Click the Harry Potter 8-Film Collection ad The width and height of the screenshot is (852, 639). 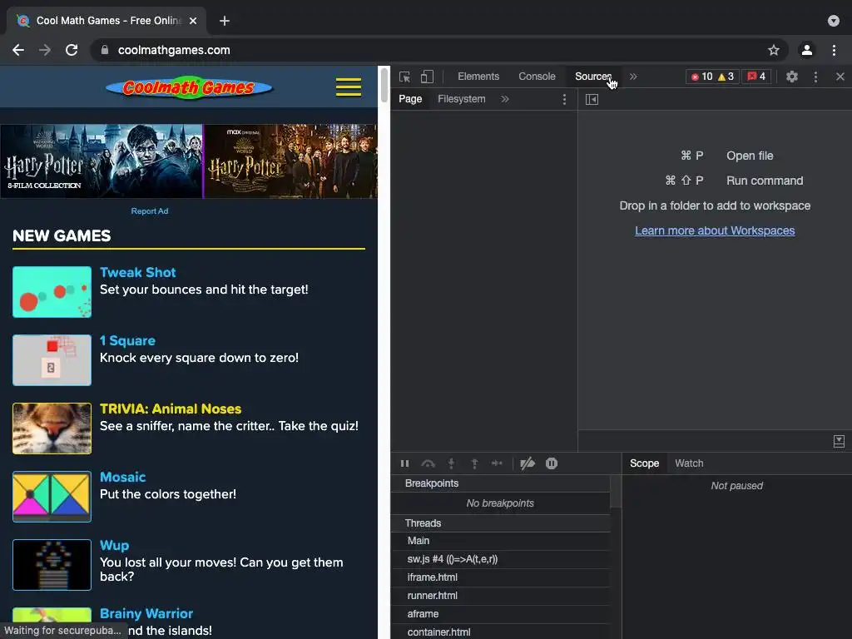coord(101,161)
